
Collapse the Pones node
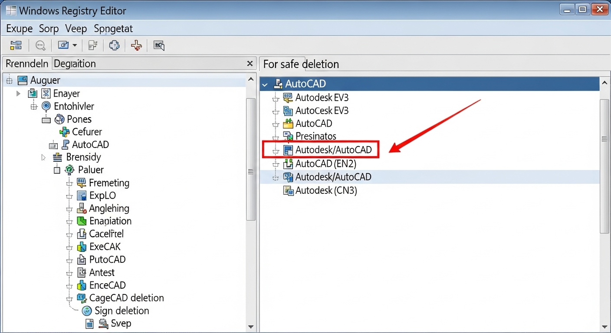tap(46, 120)
